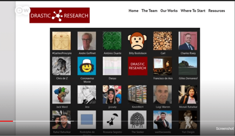235x136 pixels.
Task: Click Carl's stacked logs thumbnail
Action: coord(163,41)
